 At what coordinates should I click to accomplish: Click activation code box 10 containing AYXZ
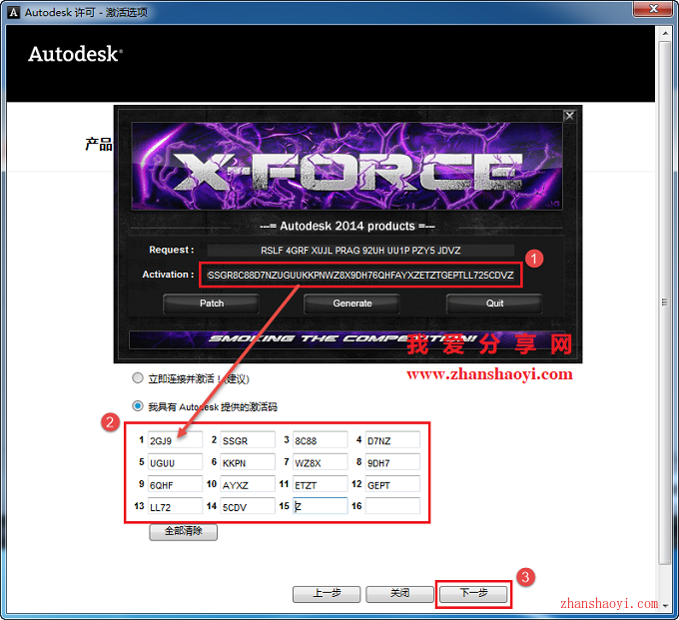coord(248,484)
